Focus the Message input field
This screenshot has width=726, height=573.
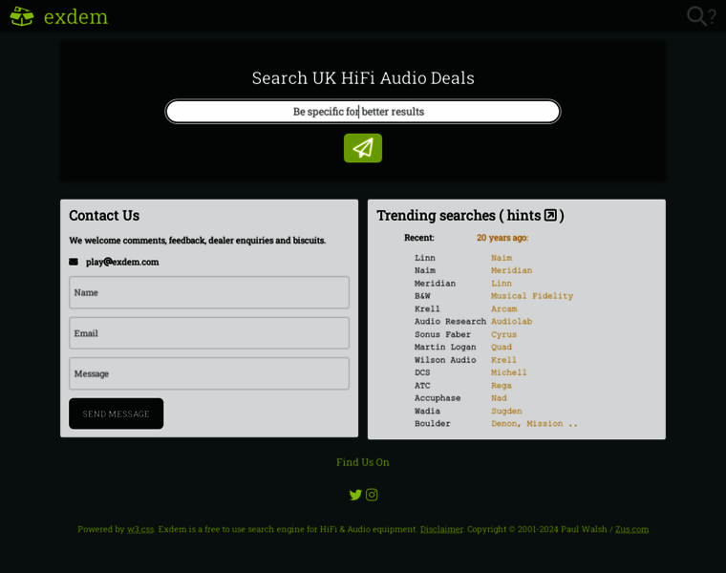point(209,373)
